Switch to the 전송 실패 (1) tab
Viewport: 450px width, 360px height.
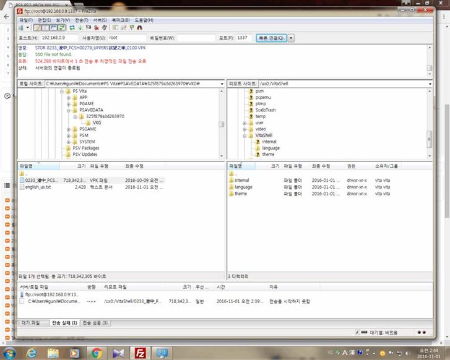coord(64,323)
